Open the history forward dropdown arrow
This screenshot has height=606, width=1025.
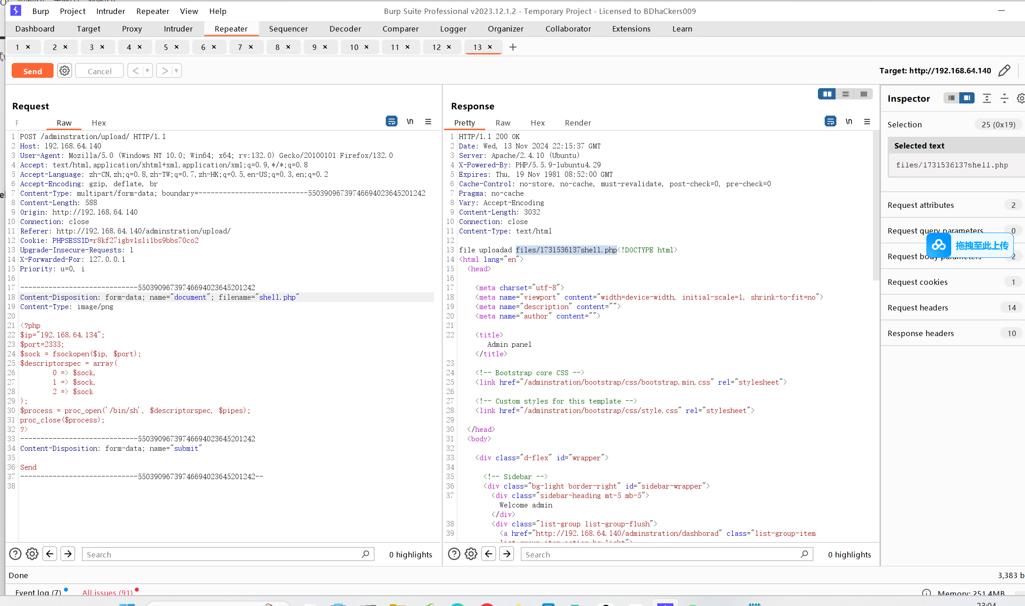(176, 71)
